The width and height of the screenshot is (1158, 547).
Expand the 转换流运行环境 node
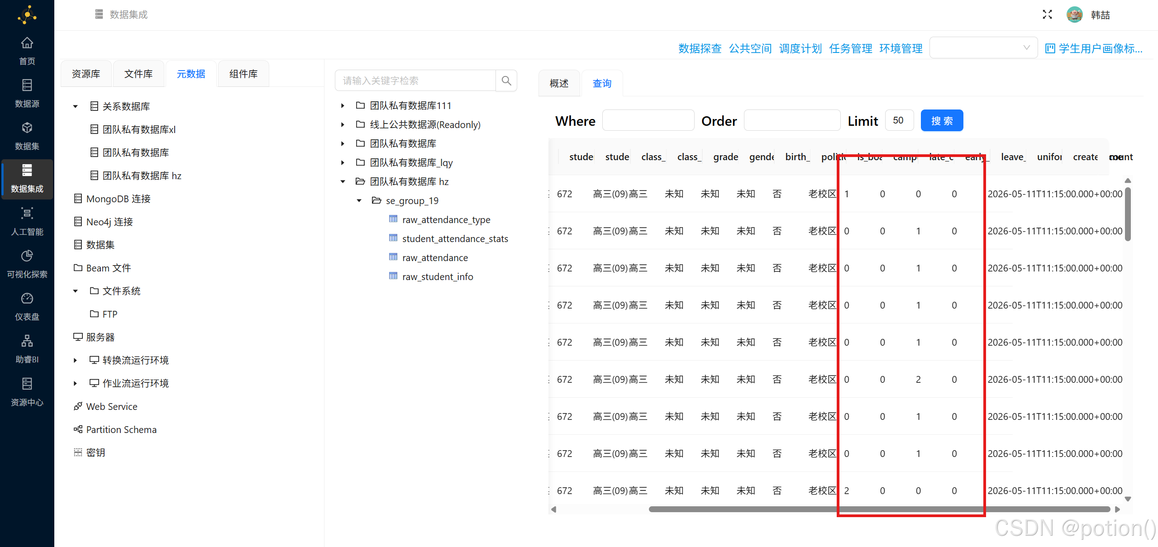click(76, 360)
